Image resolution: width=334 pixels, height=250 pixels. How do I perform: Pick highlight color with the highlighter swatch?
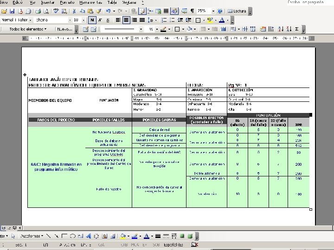coord(210,20)
